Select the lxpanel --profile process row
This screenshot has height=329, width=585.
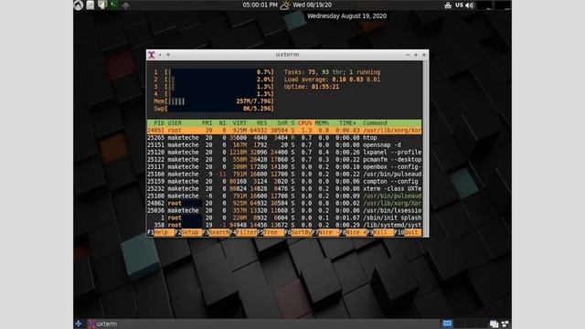[284, 153]
